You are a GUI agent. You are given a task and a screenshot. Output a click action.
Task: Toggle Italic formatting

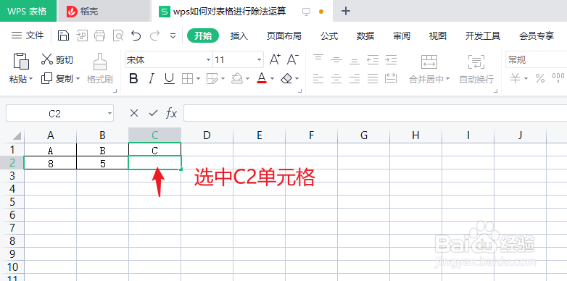[152, 78]
